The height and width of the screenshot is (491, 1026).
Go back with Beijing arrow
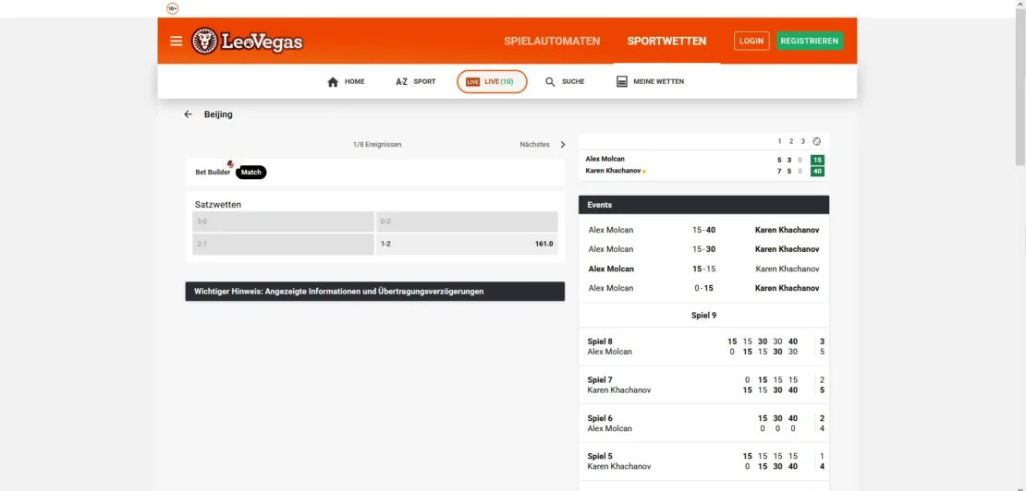189,114
